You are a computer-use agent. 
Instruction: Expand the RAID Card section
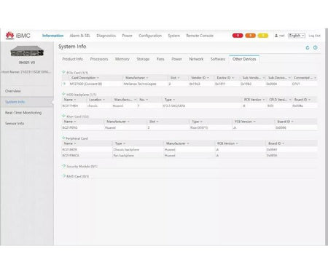pyautogui.click(x=63, y=176)
